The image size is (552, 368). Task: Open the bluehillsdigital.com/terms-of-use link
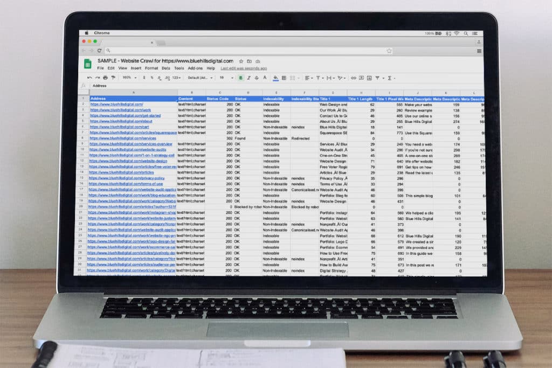[x=126, y=184]
